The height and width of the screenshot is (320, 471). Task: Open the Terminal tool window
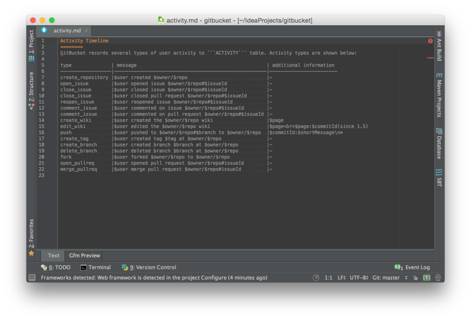click(x=96, y=267)
